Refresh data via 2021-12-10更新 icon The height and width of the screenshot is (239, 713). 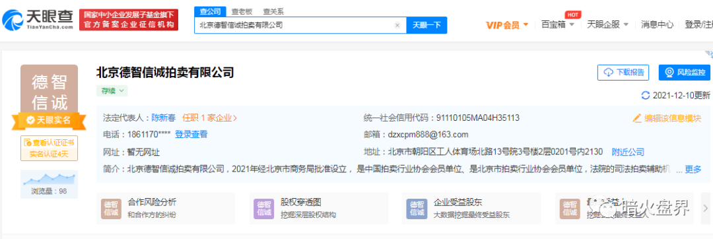coord(645,96)
